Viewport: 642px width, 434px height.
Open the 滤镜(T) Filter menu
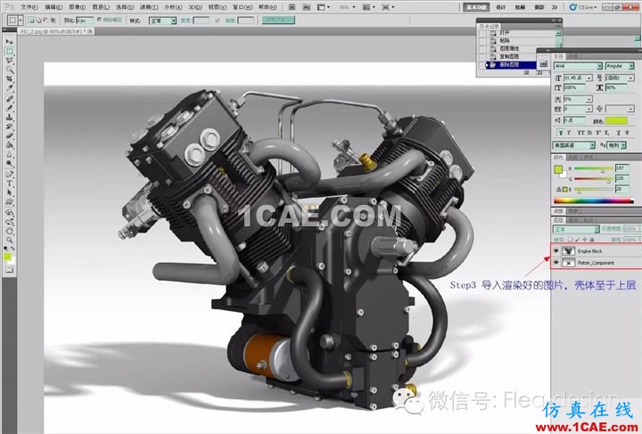(x=149, y=7)
